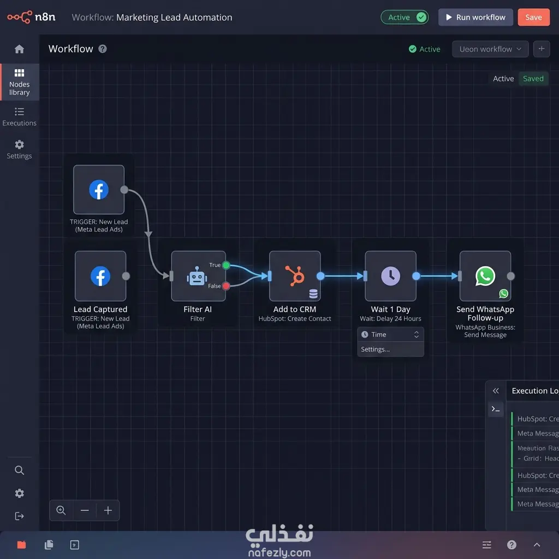
Task: Select the Active tab label
Action: click(x=503, y=79)
